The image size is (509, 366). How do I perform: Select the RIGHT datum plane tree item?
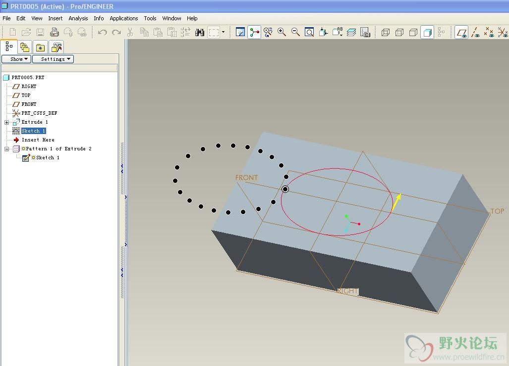pos(29,87)
